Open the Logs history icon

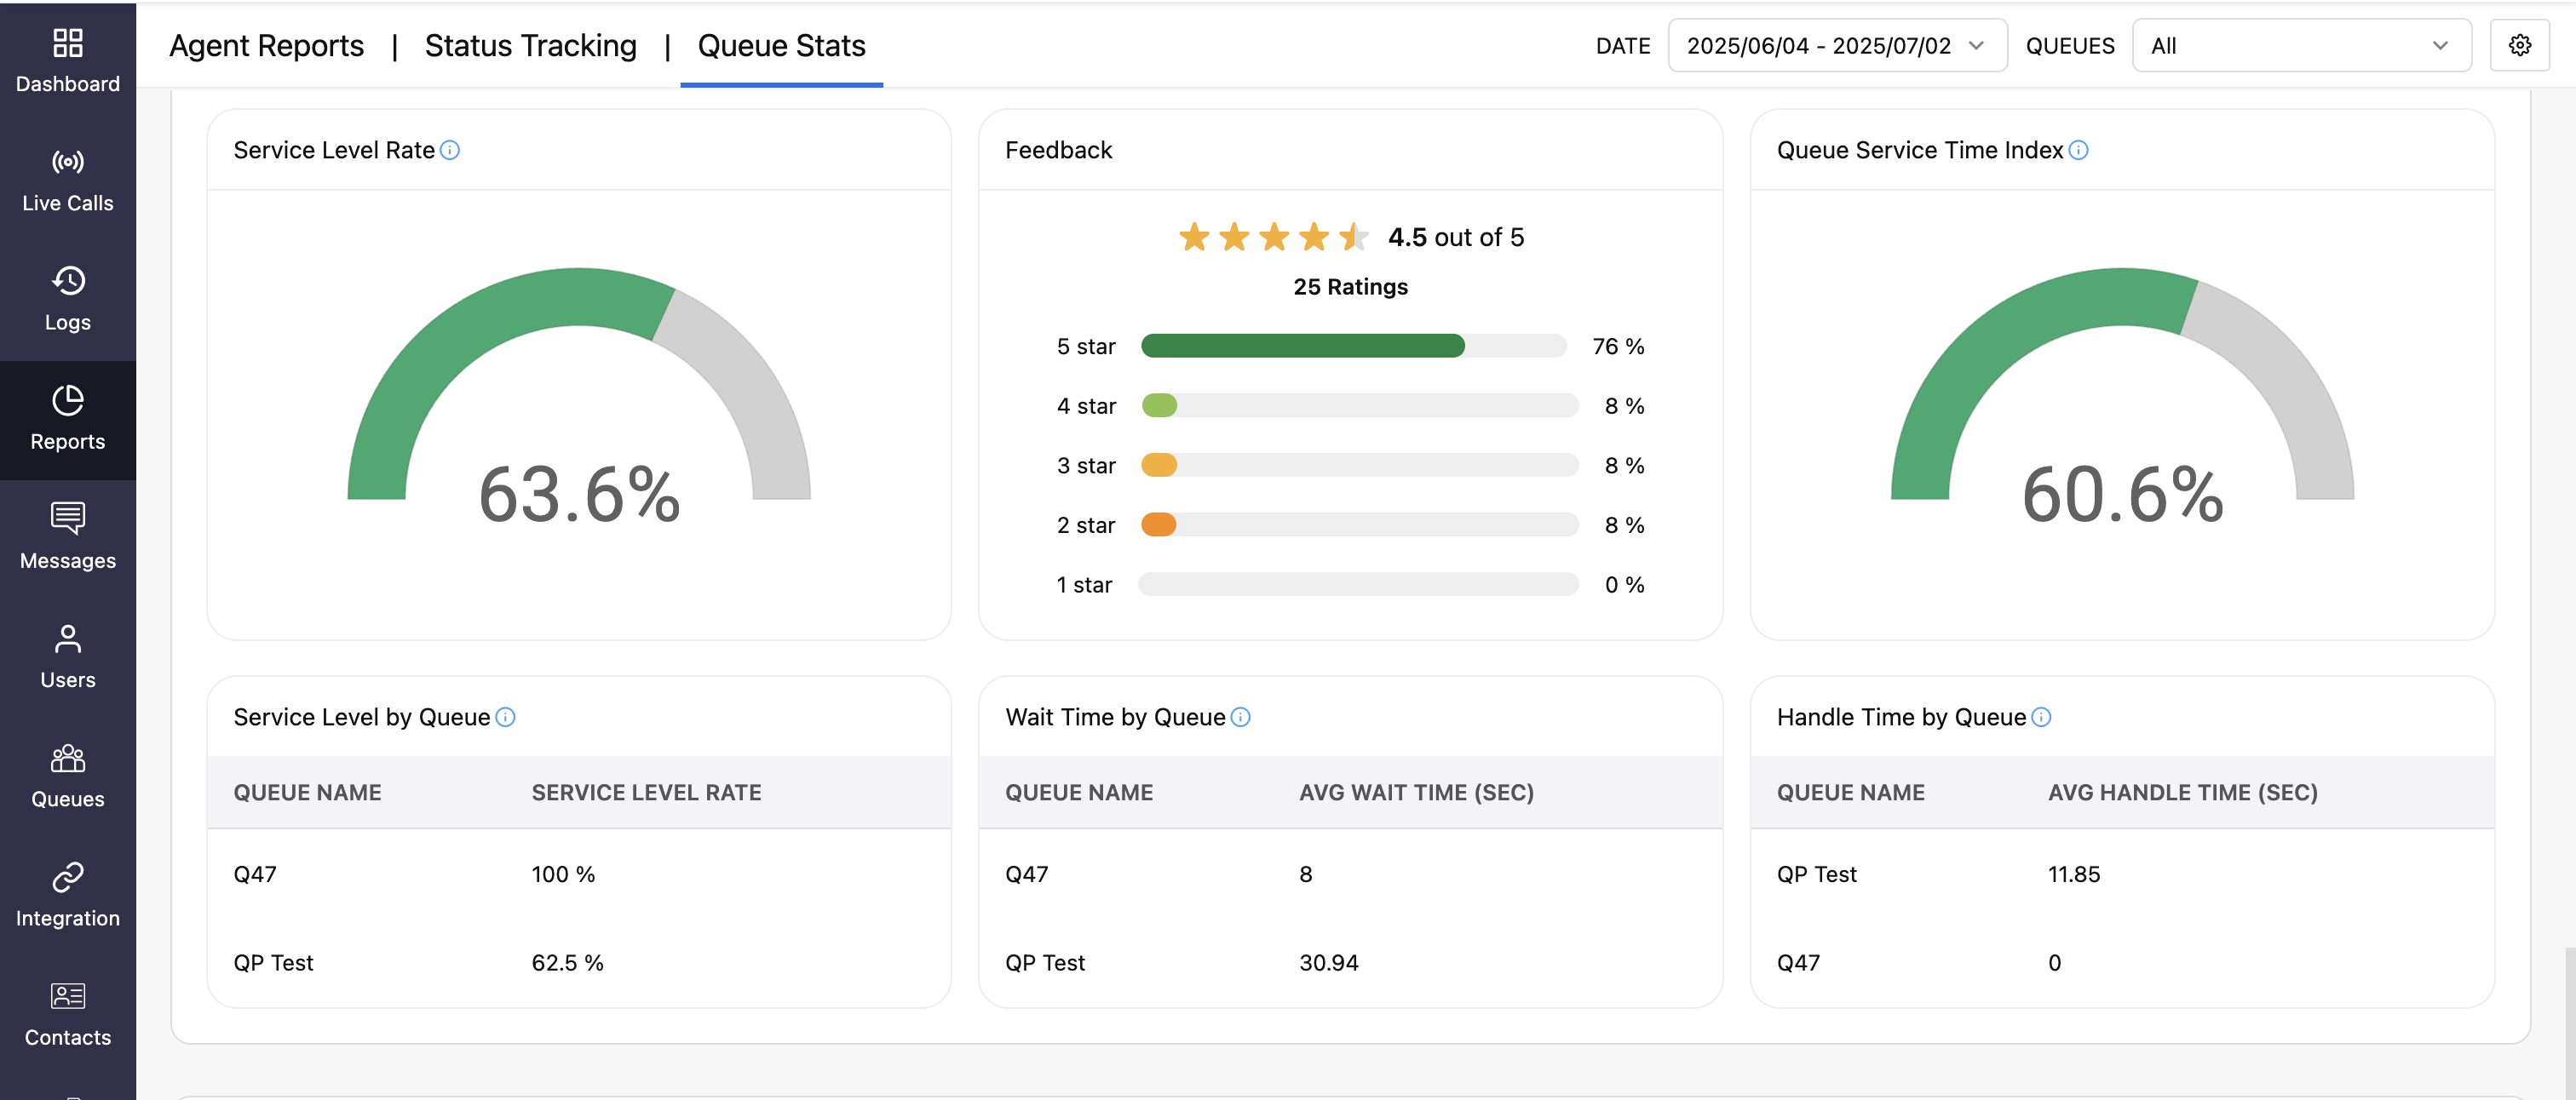click(x=67, y=299)
